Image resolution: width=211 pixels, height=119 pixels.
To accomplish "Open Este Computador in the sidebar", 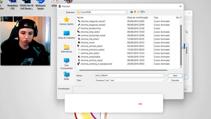I will pos(67,64).
